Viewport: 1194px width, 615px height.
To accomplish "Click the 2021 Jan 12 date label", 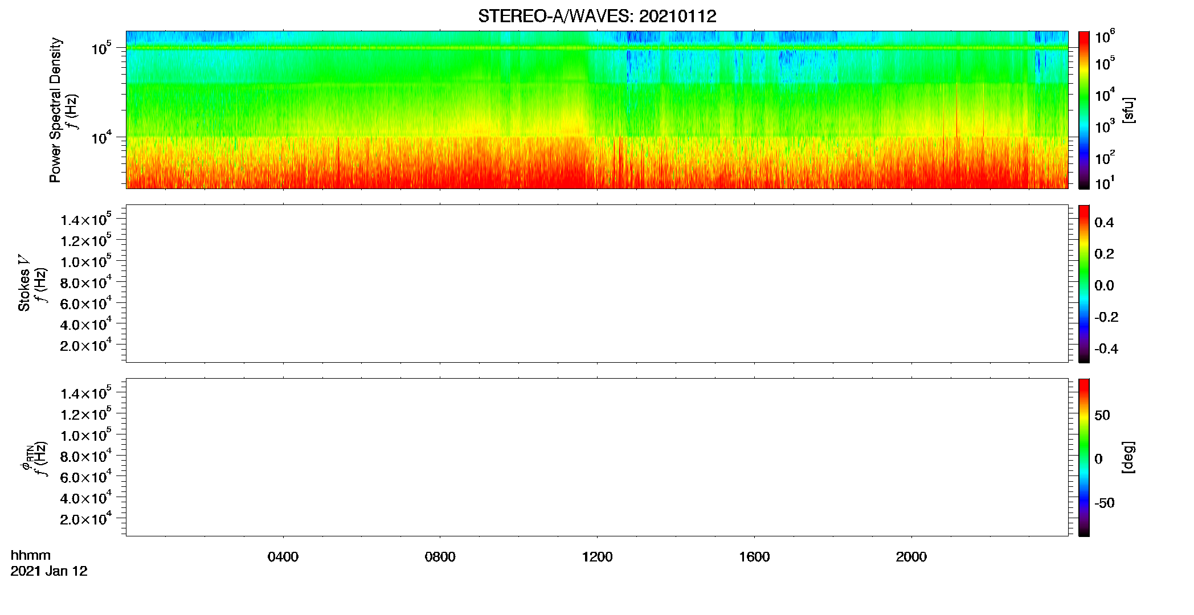I will 49,571.
